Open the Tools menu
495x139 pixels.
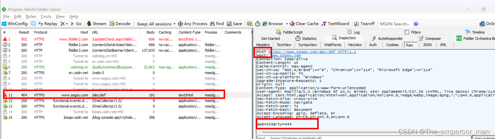click(x=46, y=16)
